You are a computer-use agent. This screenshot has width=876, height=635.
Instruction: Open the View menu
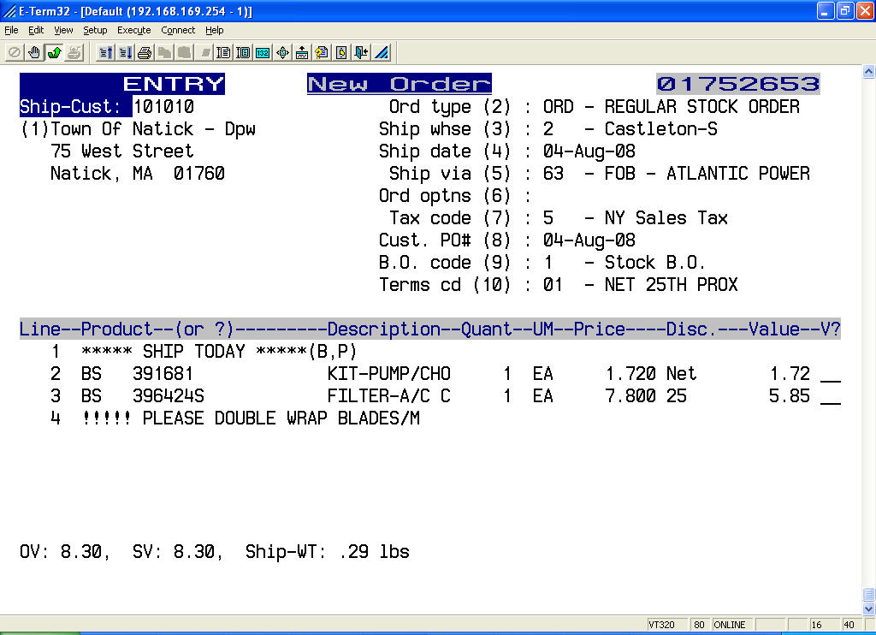63,30
